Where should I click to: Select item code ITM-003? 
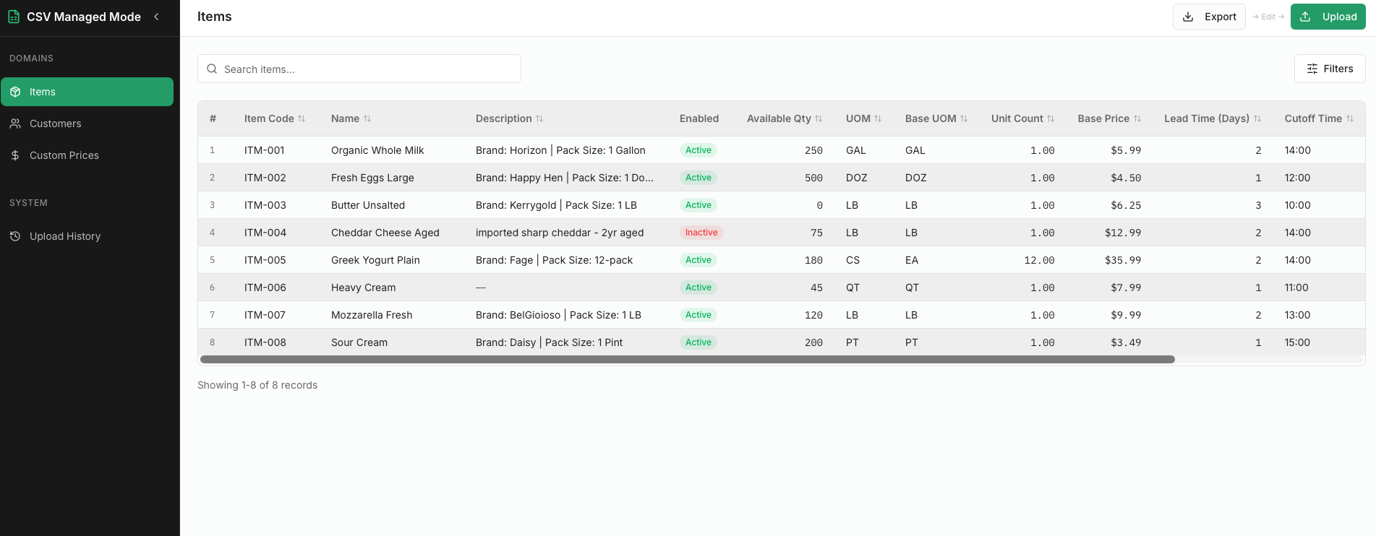265,205
